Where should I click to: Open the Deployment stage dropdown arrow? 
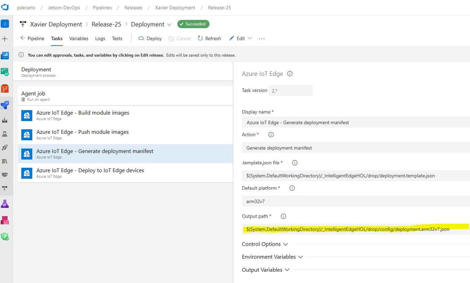[x=169, y=24]
